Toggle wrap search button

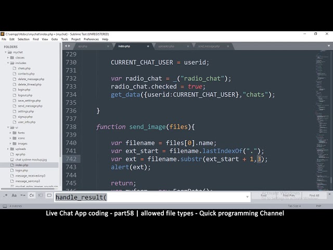[x=32, y=195]
